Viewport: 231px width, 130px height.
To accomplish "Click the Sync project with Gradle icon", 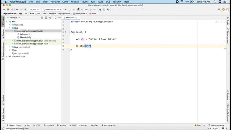I will point(100,10).
